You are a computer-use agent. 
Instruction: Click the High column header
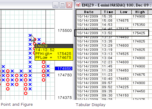click(140, 12)
